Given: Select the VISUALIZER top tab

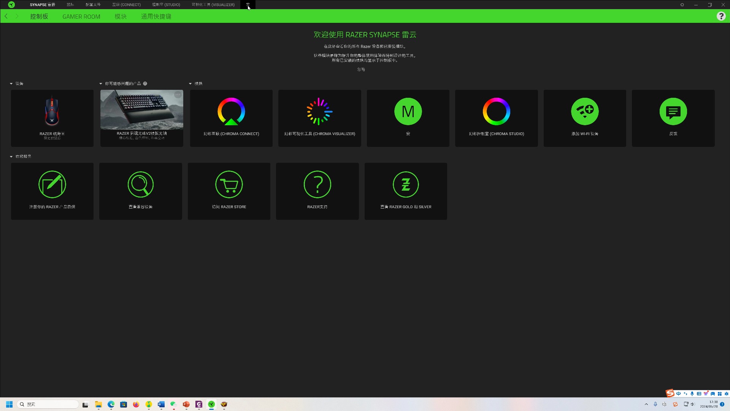Looking at the screenshot, I should (x=213, y=5).
